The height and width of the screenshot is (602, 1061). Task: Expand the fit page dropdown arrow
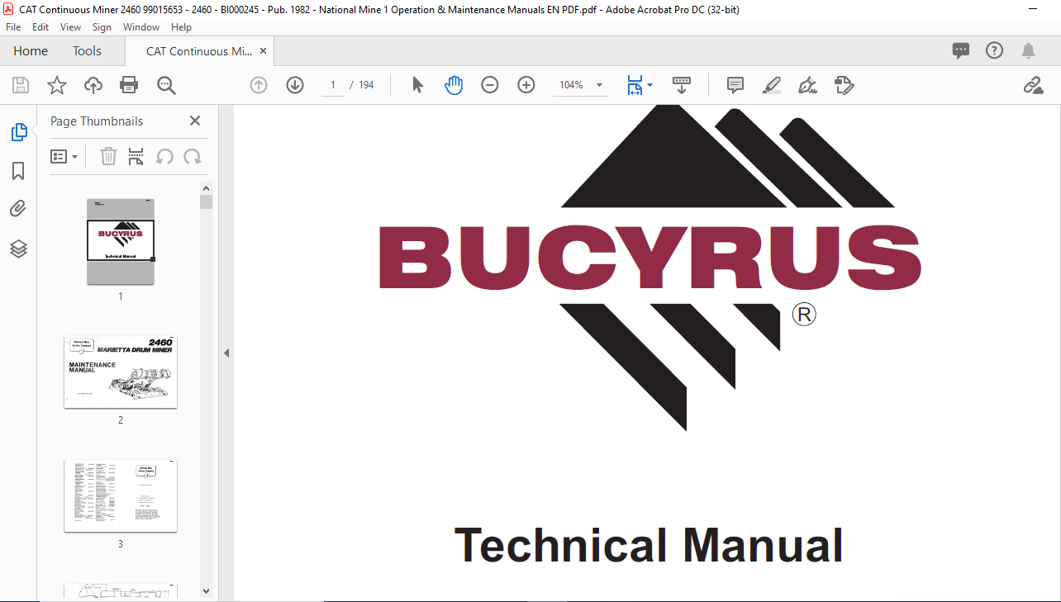point(649,85)
